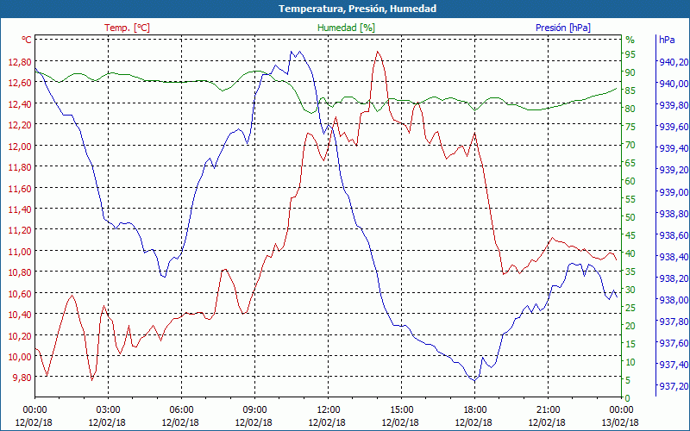Click the 939,40 pressure axis value
The image size is (690, 431).
(674, 148)
